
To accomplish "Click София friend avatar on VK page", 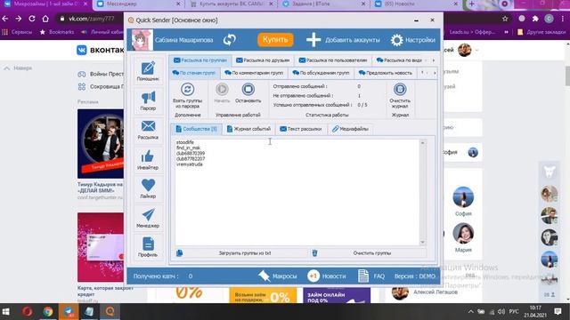I will pos(463,196).
